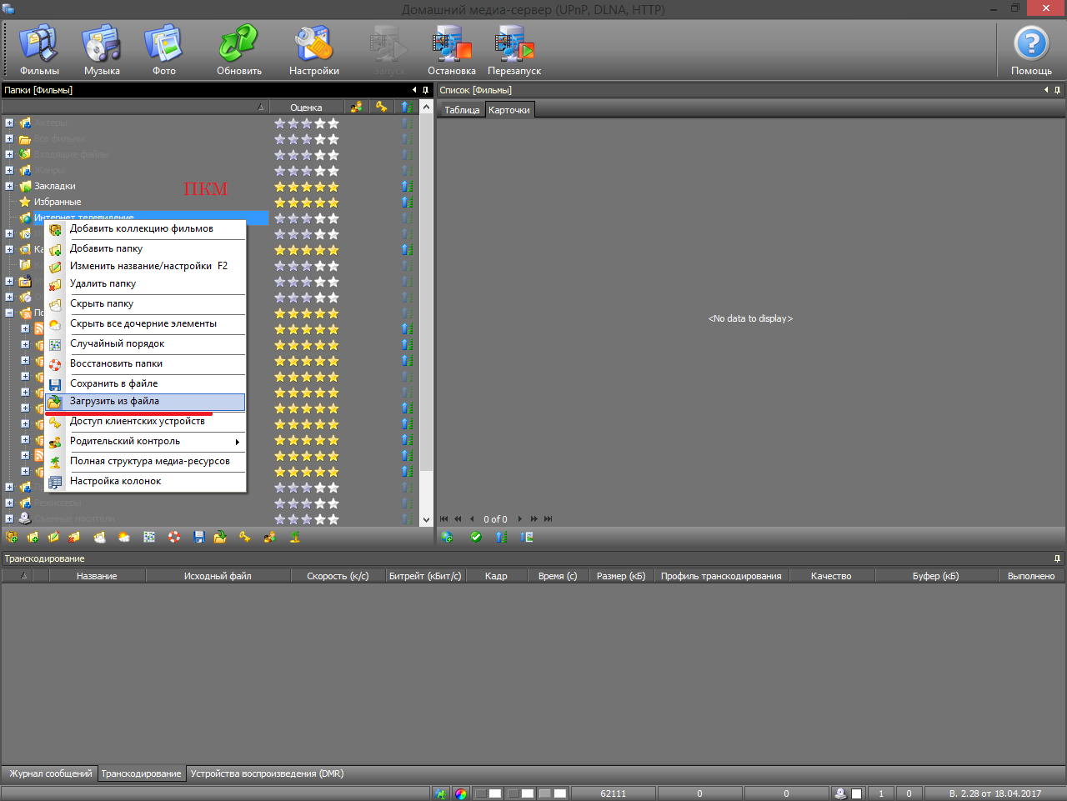Click the key column header icon
The image size is (1067, 801).
click(x=382, y=107)
